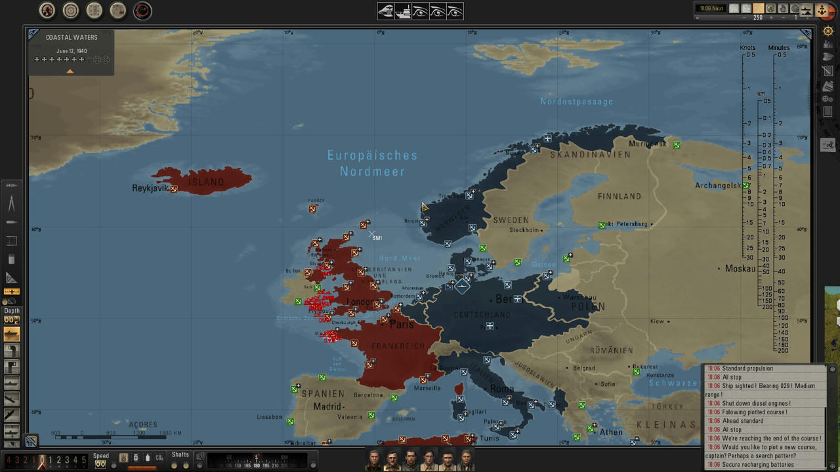Set telegraph to back 4
This screenshot has width=840, height=472.
[9, 460]
